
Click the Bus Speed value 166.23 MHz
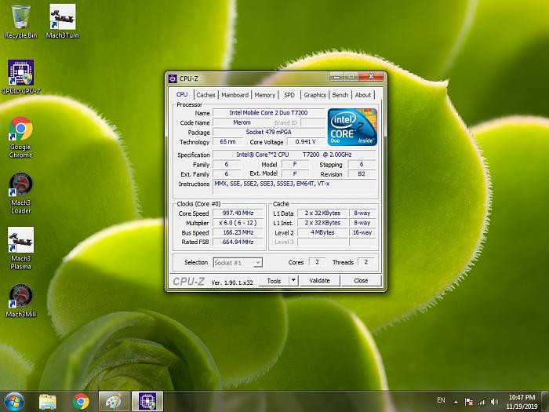point(238,232)
